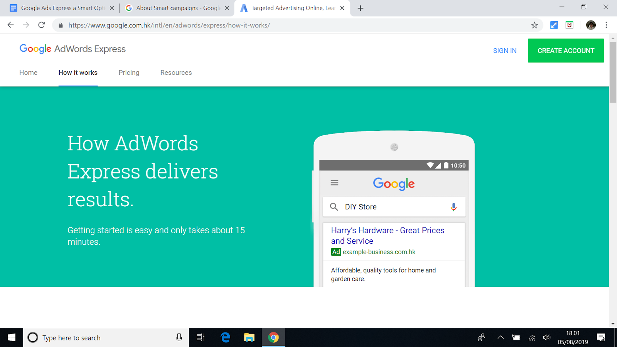
Task: Click the taskbar microphone icon
Action: point(179,338)
